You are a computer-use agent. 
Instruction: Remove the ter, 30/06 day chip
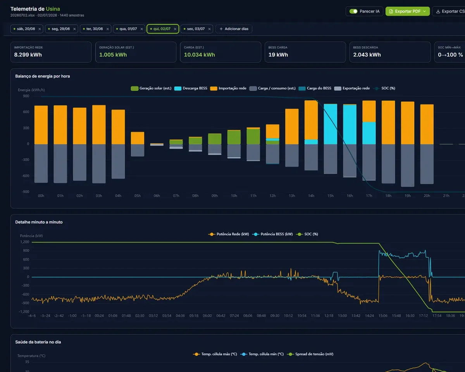[x=107, y=29]
